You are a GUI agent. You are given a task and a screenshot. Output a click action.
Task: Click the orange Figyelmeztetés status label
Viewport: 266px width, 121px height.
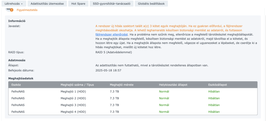pyautogui.click(x=27, y=10)
